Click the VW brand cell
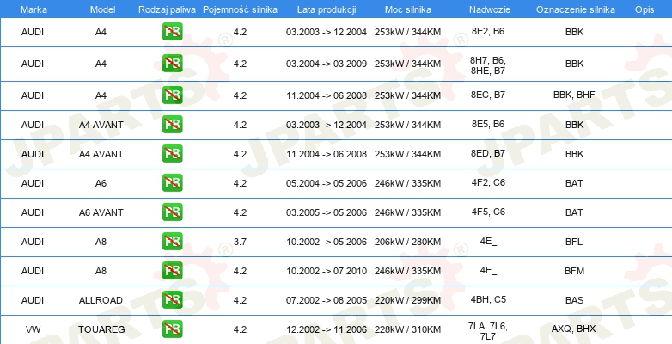 [33, 330]
